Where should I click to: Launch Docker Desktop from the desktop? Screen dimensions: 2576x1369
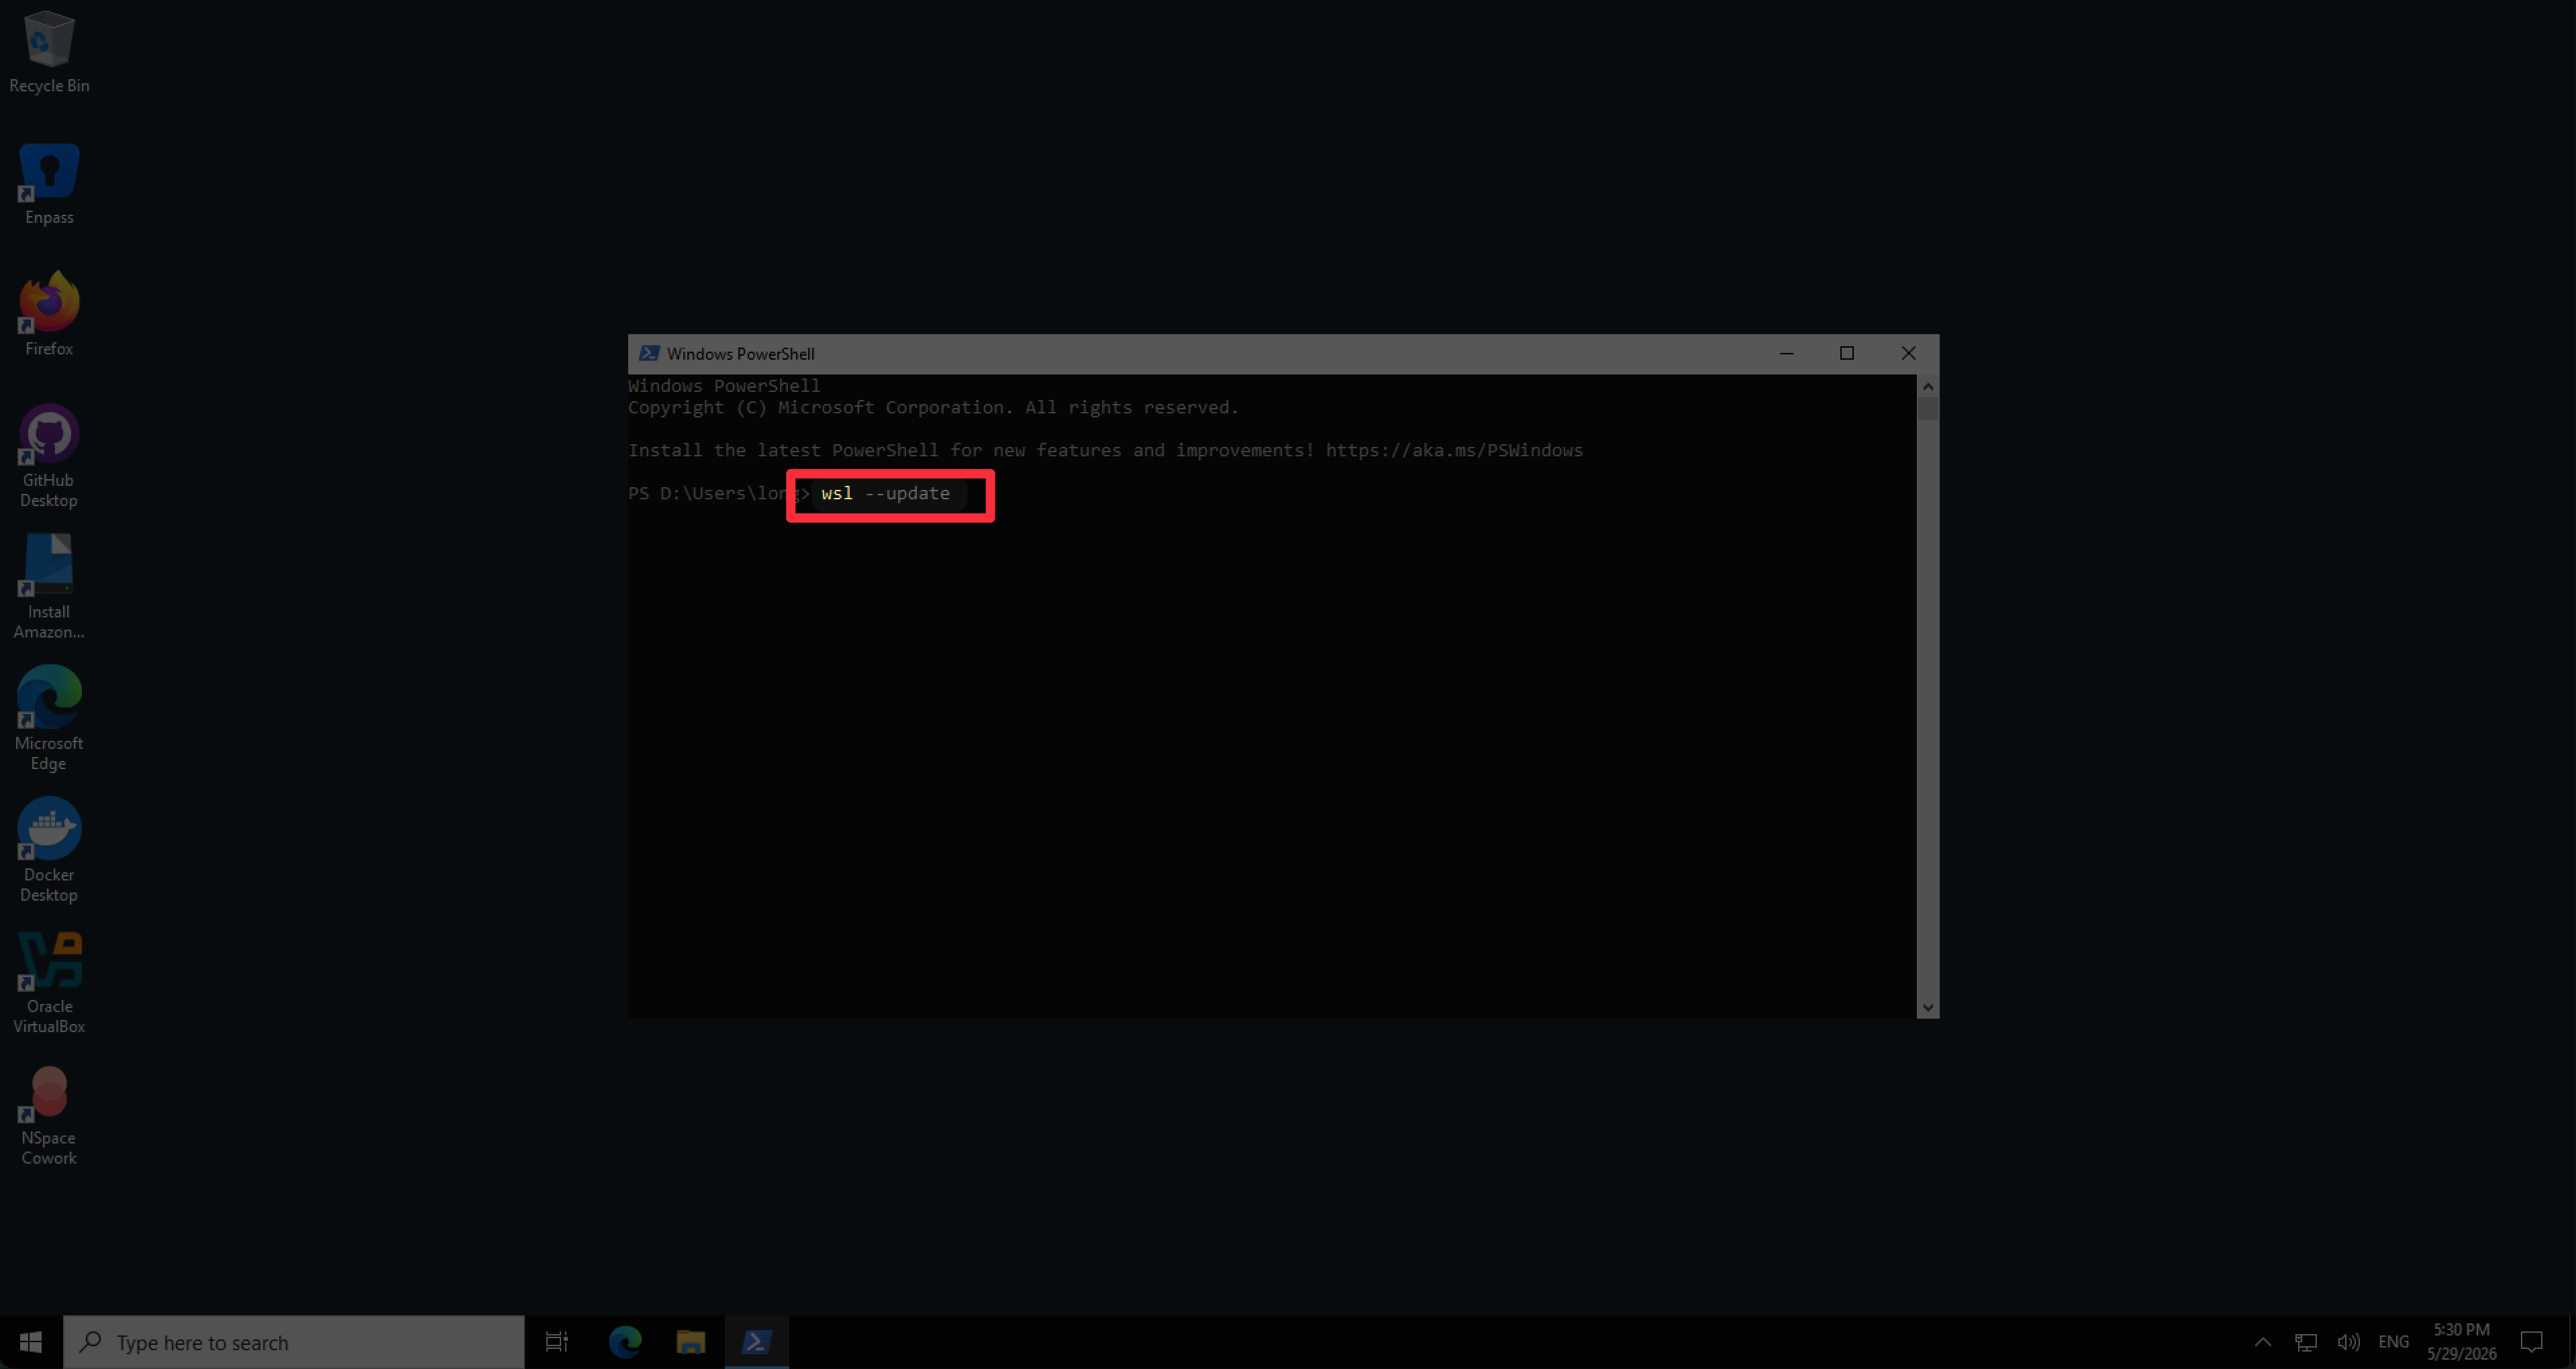[x=49, y=851]
